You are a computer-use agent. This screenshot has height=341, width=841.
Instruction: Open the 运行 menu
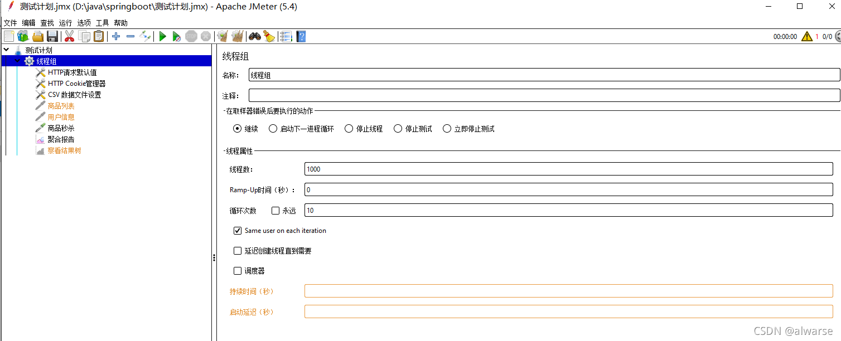coord(65,23)
